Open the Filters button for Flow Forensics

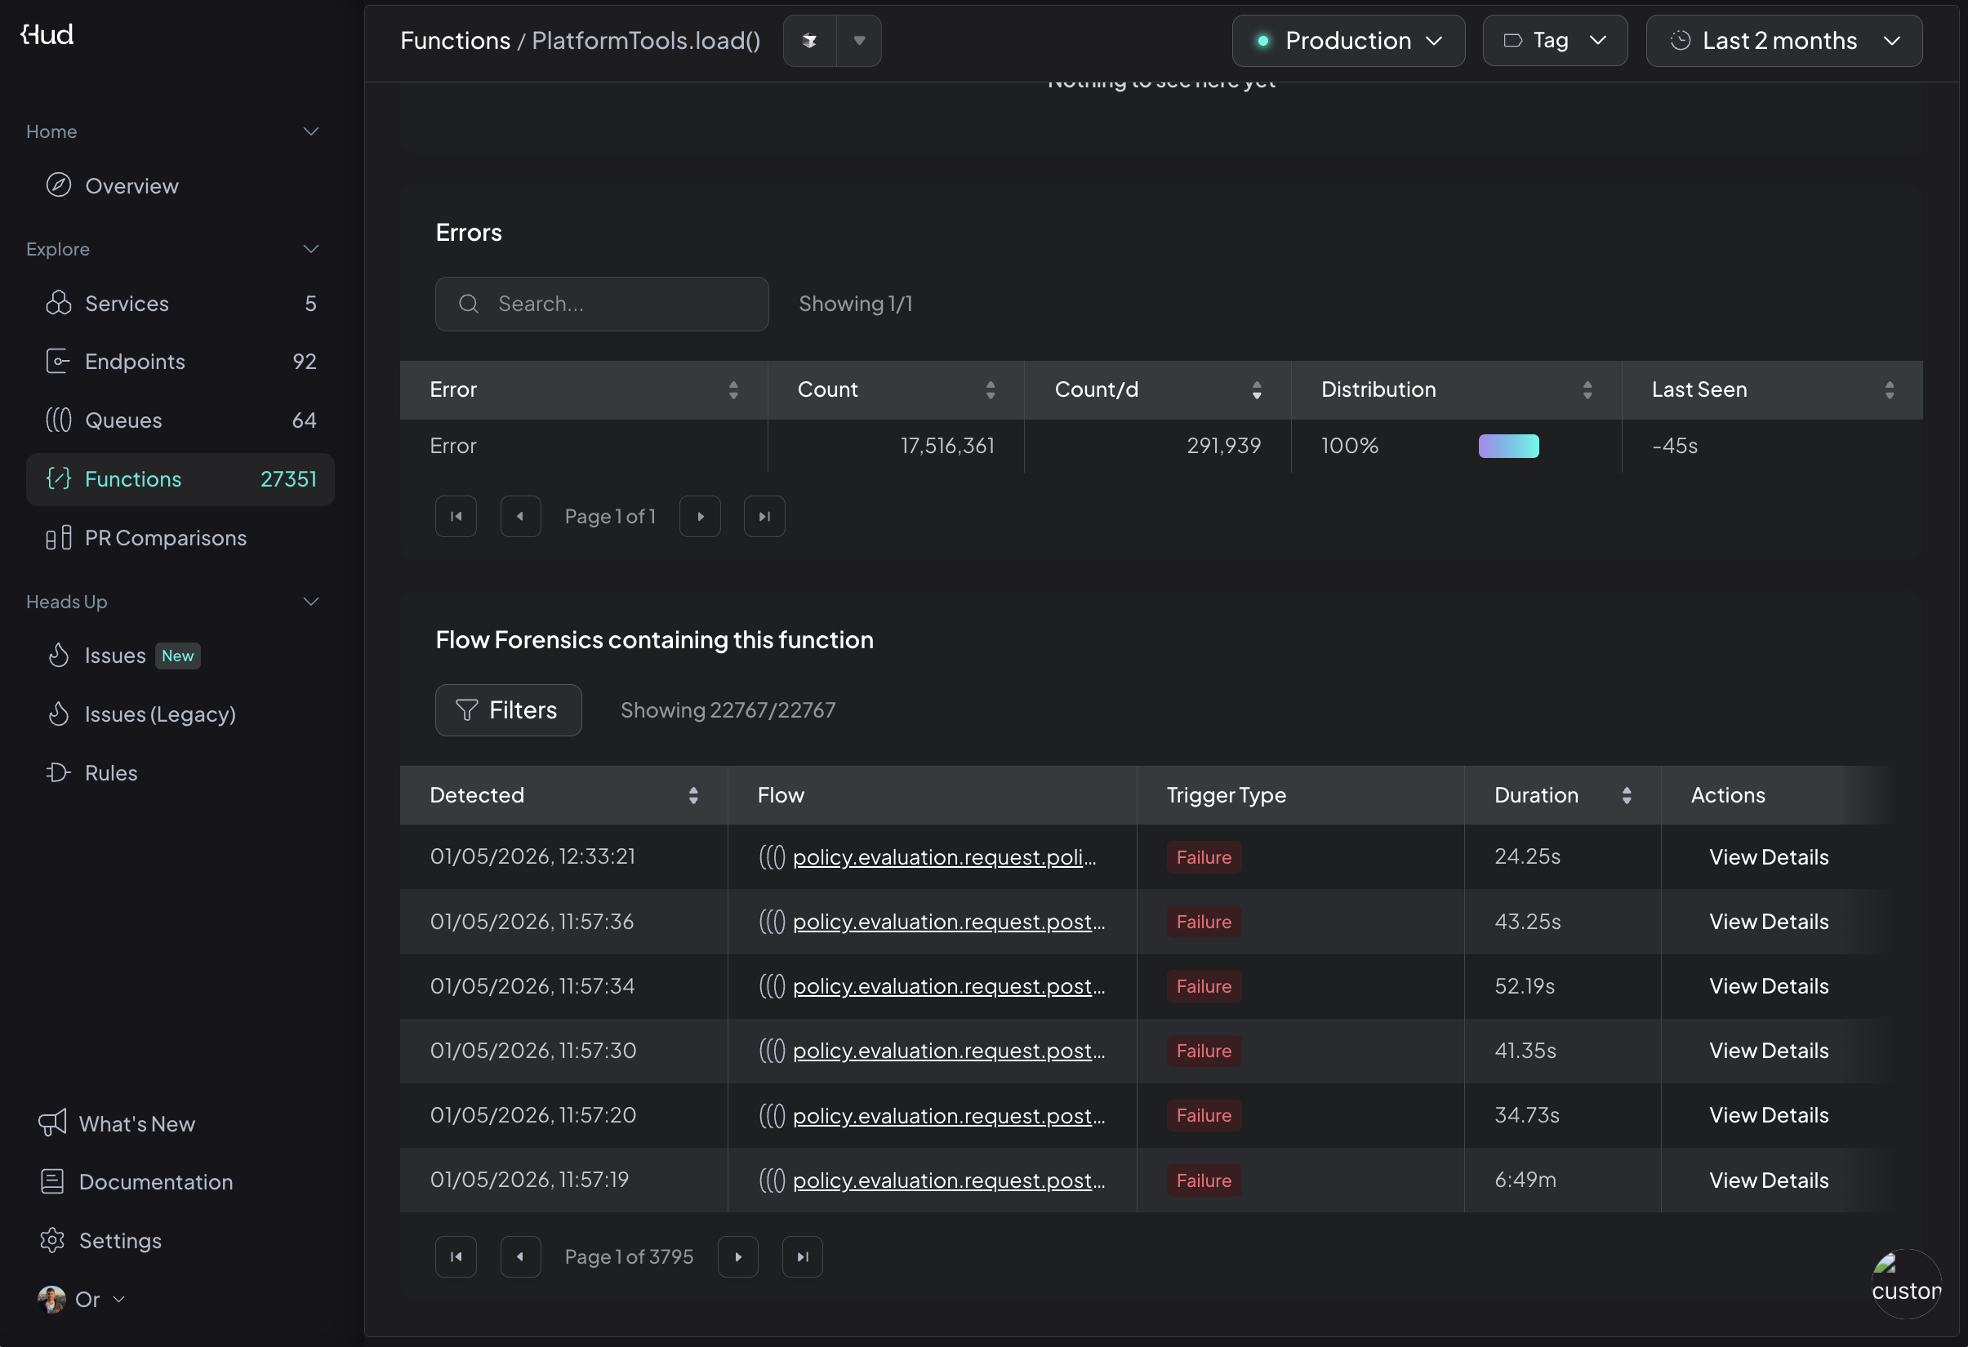(508, 709)
